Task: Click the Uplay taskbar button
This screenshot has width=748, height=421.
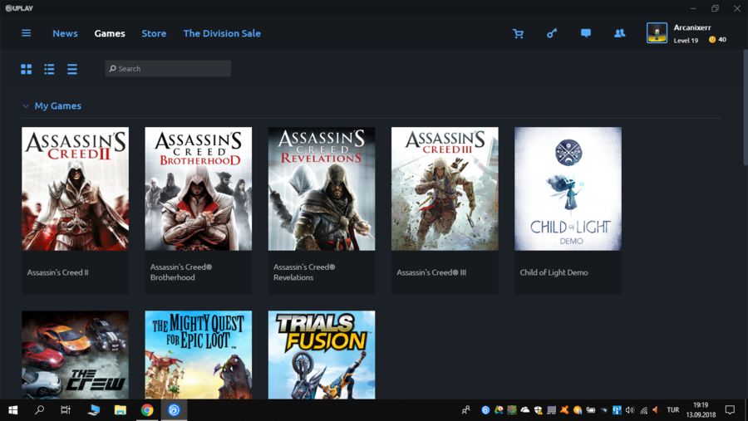Action: pyautogui.click(x=174, y=410)
